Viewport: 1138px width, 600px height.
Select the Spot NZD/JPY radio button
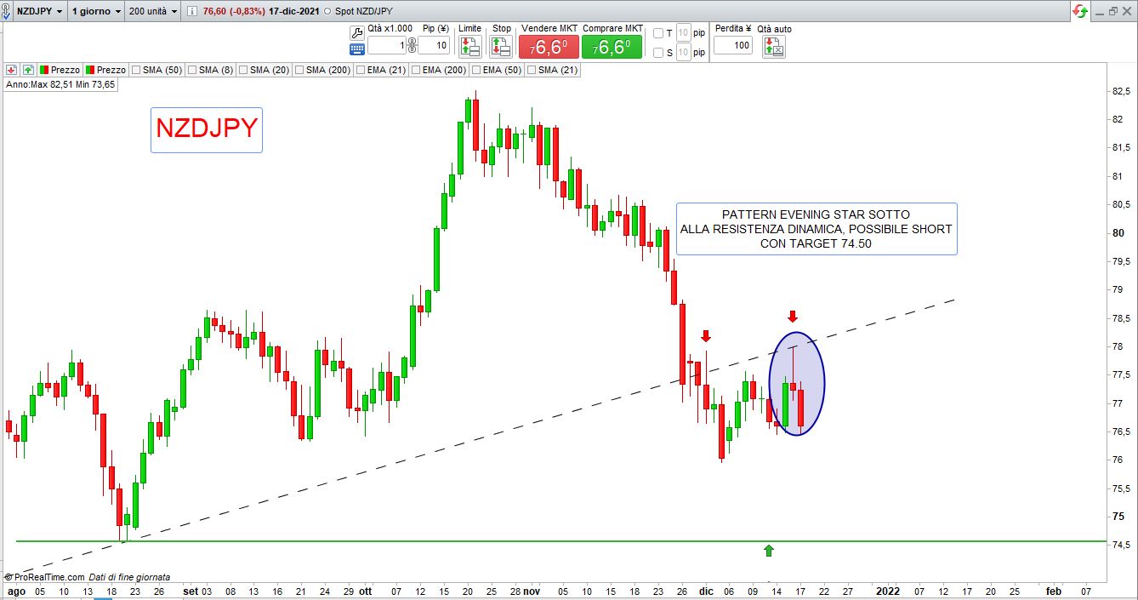coord(328,11)
